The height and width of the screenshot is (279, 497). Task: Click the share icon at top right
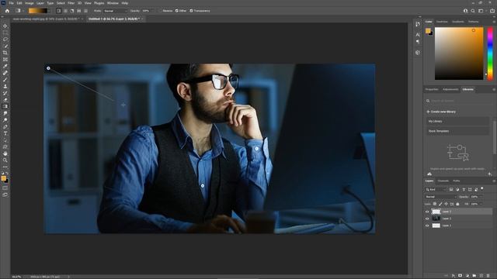tap(492, 11)
